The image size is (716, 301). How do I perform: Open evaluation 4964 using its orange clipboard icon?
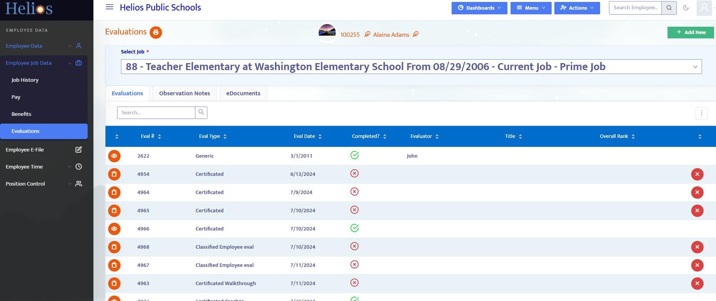pyautogui.click(x=114, y=192)
